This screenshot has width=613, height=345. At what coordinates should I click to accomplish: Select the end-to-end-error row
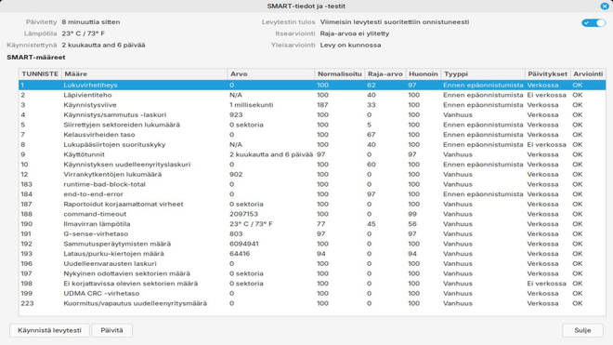point(312,194)
